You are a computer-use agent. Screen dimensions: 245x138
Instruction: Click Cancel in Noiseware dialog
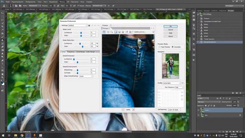point(170,30)
